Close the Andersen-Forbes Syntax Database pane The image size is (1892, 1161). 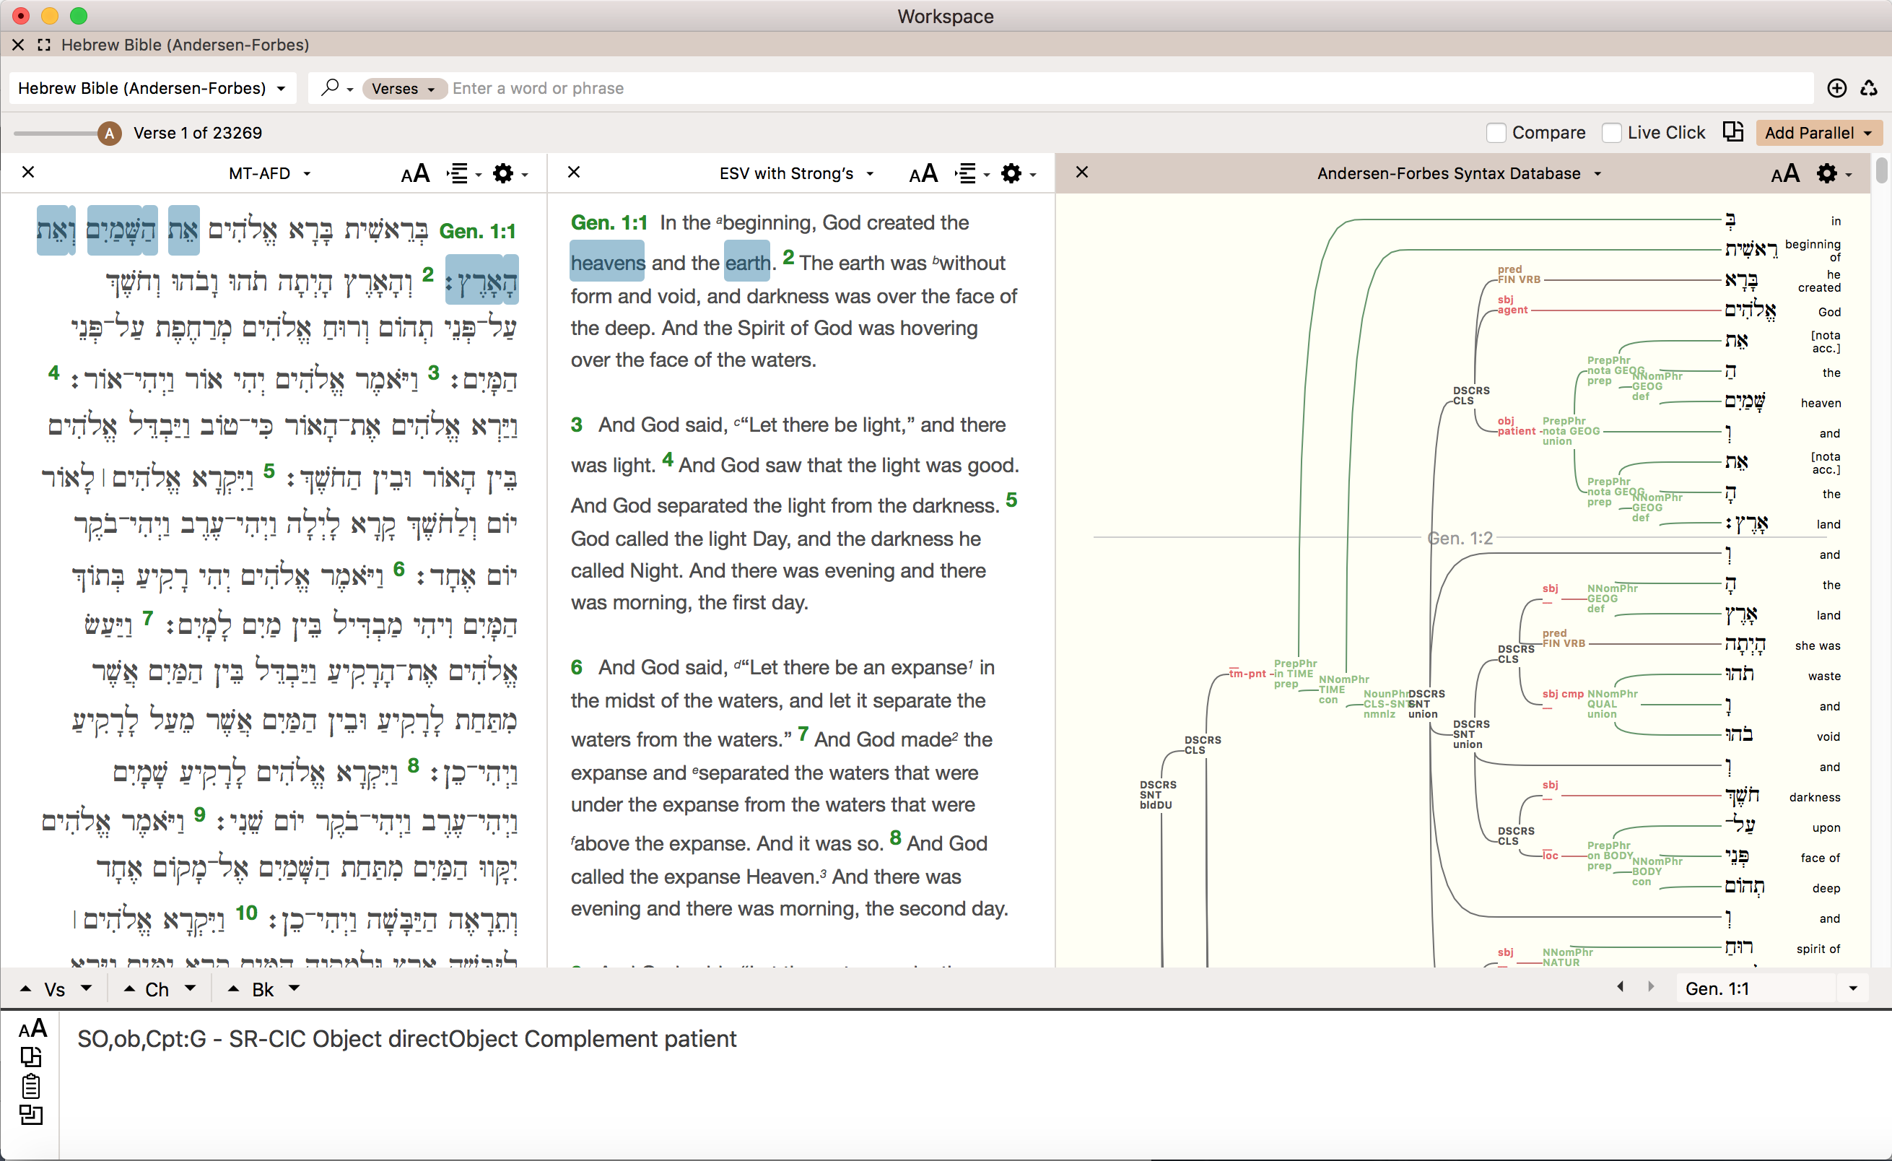(x=1082, y=172)
